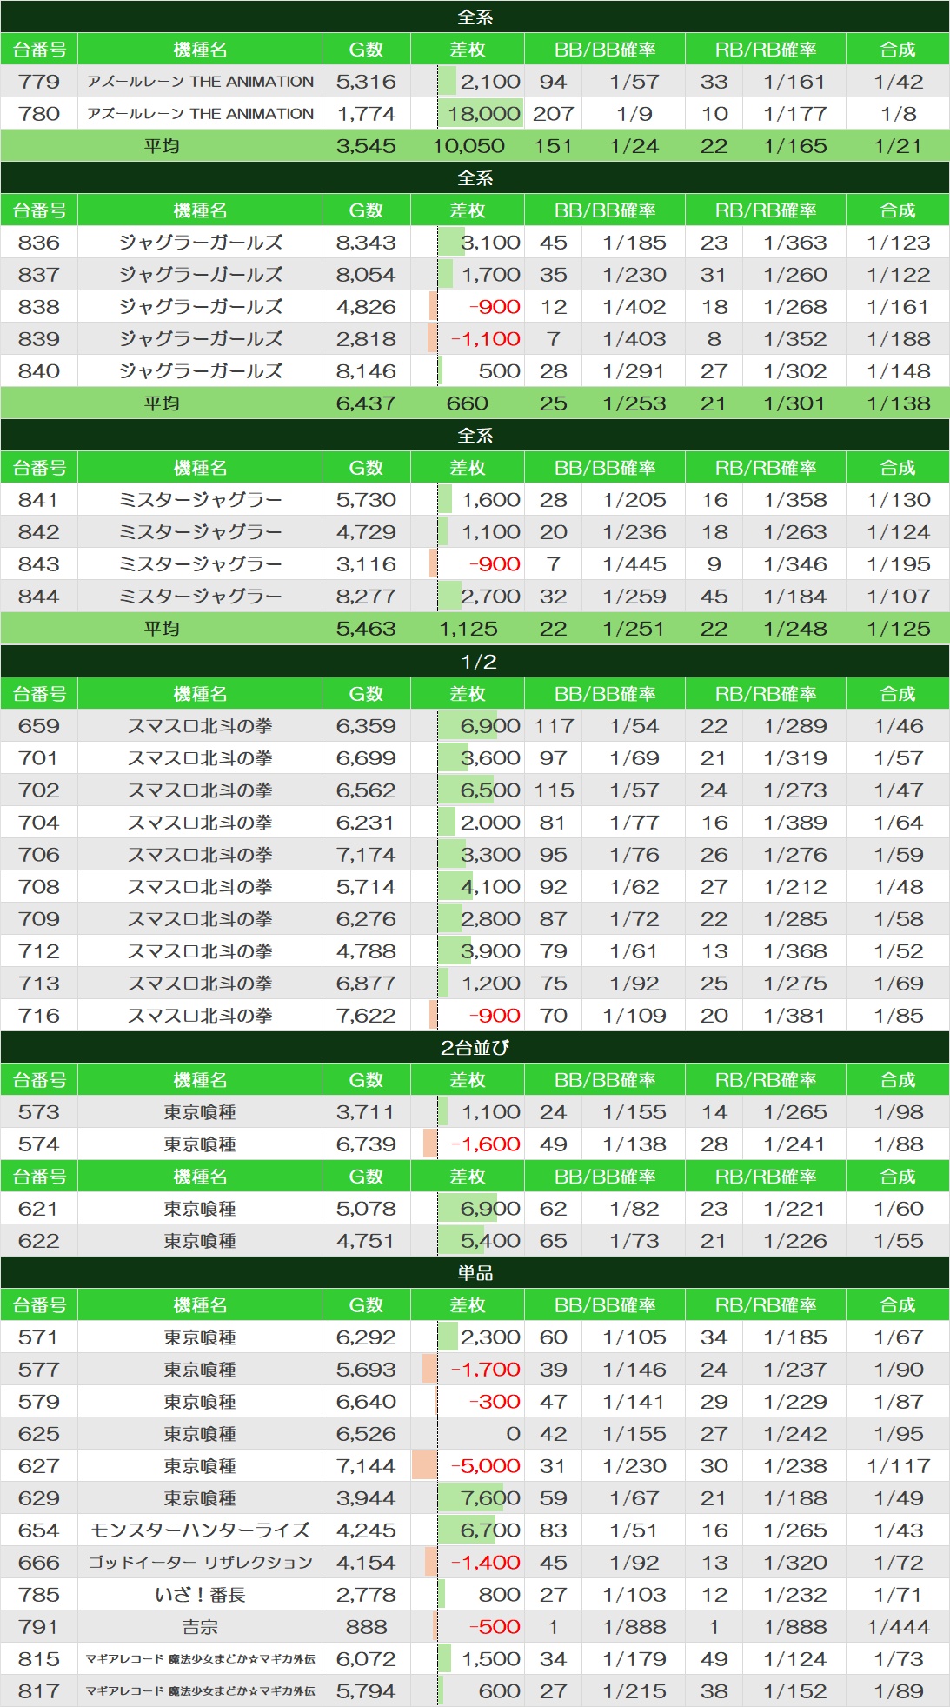This screenshot has width=950, height=1707.
Task: Click BB count 207 in row 780
Action: (x=554, y=114)
